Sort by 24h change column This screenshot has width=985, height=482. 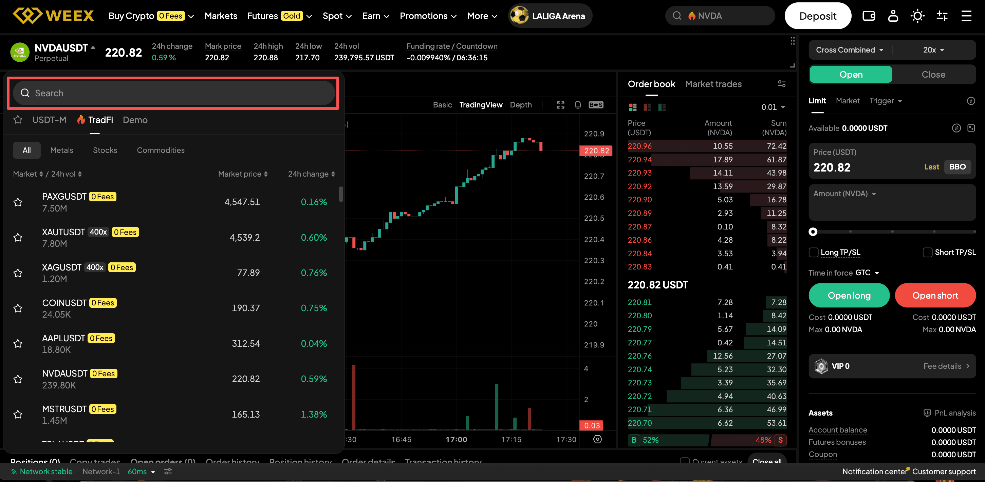(x=311, y=174)
